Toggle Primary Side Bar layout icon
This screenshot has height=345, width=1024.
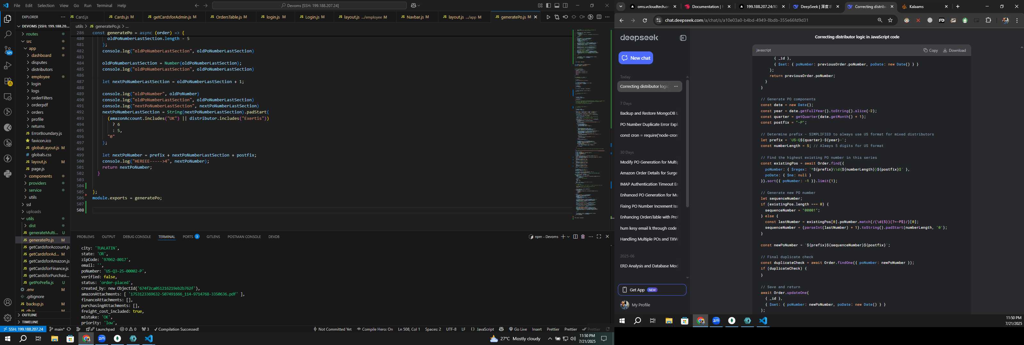[x=548, y=5]
